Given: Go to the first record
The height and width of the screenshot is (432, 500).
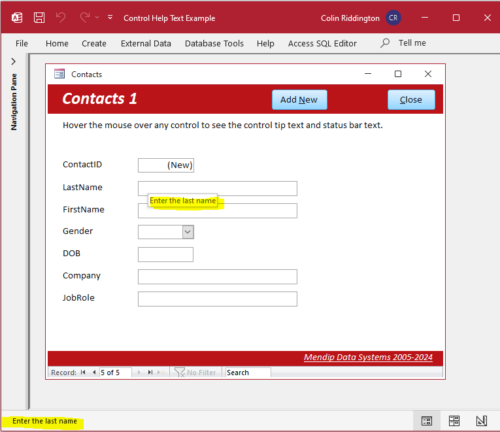Looking at the screenshot, I should coord(83,372).
